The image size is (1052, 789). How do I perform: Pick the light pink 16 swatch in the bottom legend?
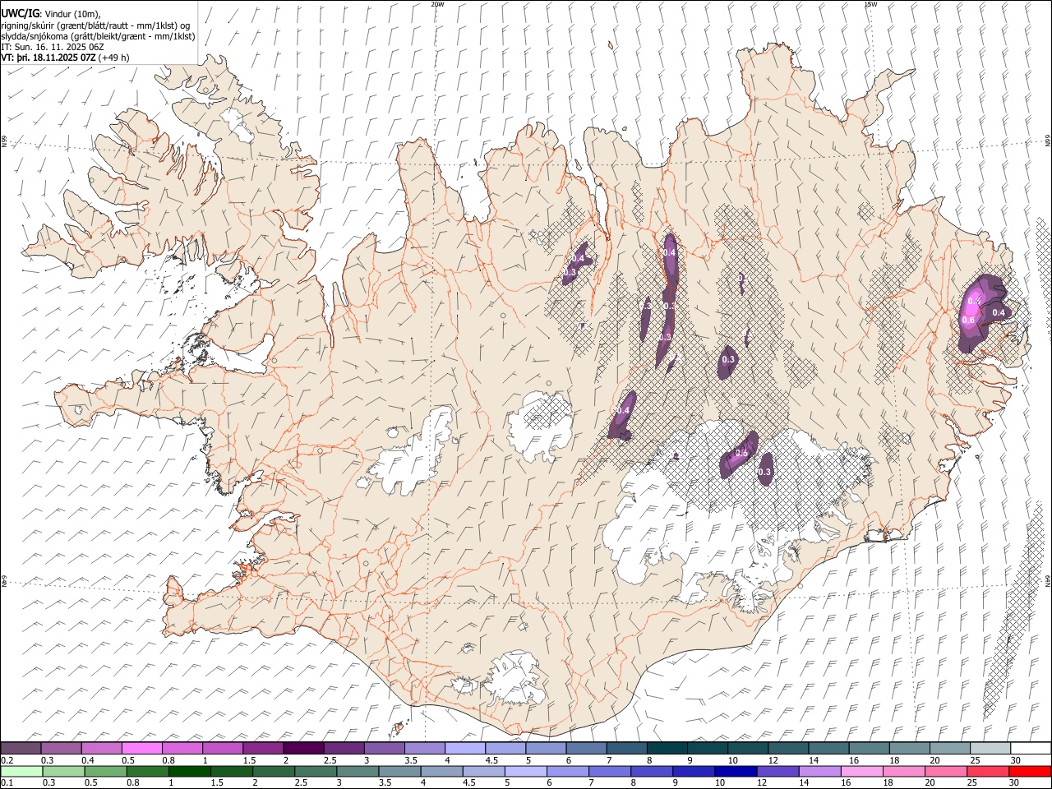861,772
